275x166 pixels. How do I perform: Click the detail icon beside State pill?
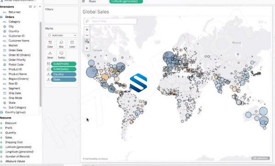pyautogui.click(x=48, y=80)
